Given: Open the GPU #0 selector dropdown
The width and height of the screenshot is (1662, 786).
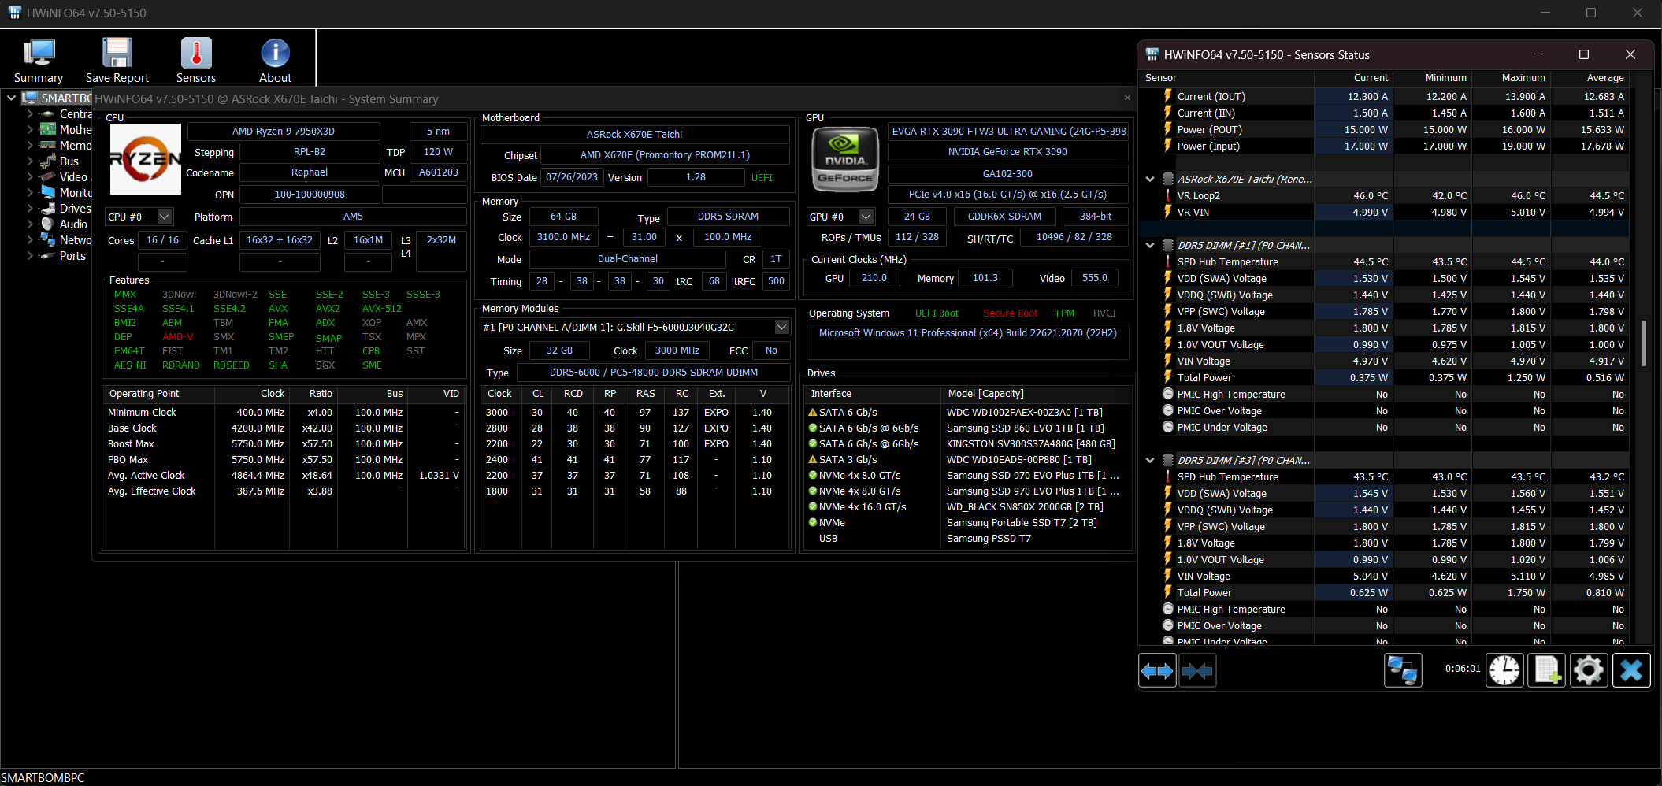Looking at the screenshot, I should click(x=866, y=217).
